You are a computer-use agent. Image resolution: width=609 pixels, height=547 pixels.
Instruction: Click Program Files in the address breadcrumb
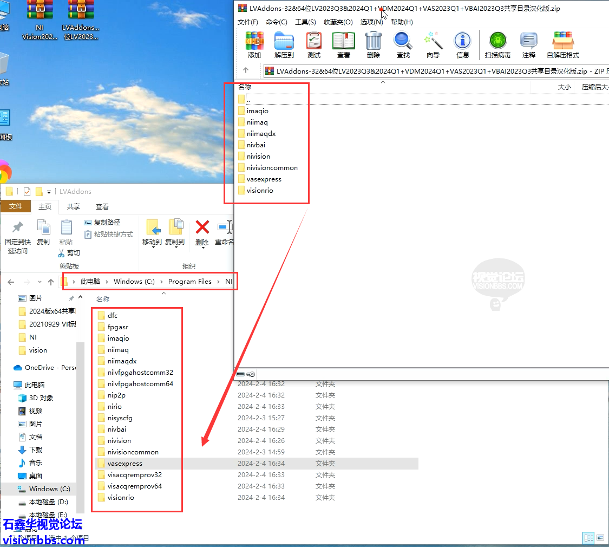coord(189,282)
